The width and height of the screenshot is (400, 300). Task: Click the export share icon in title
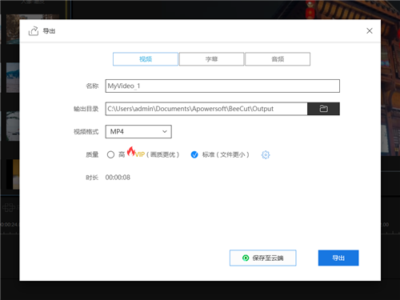34,31
